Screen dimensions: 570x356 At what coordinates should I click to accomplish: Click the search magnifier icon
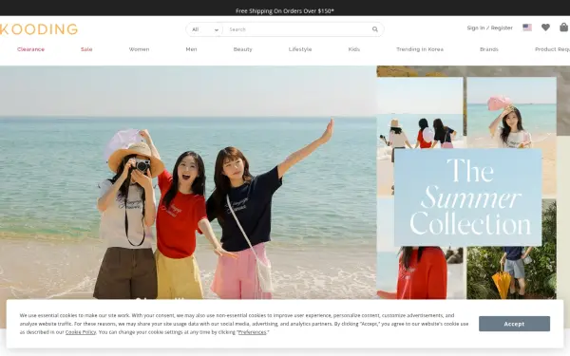tap(375, 29)
